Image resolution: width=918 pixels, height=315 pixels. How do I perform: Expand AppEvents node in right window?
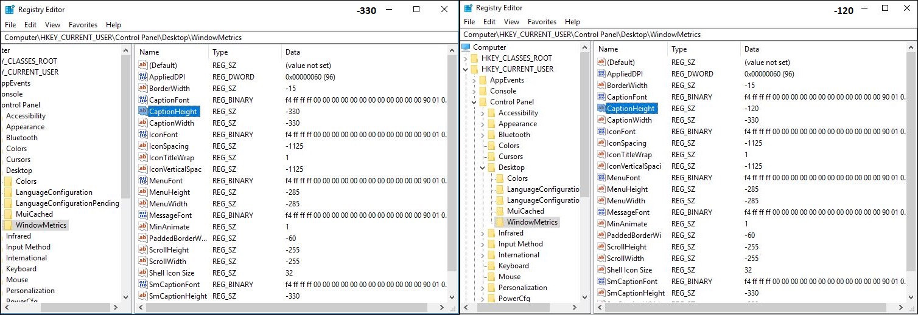(x=474, y=80)
